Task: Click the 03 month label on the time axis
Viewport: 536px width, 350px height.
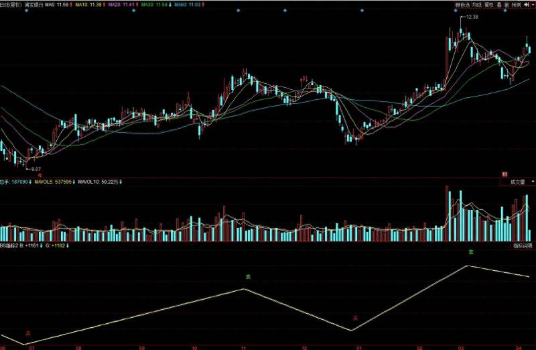Action: pos(461,347)
